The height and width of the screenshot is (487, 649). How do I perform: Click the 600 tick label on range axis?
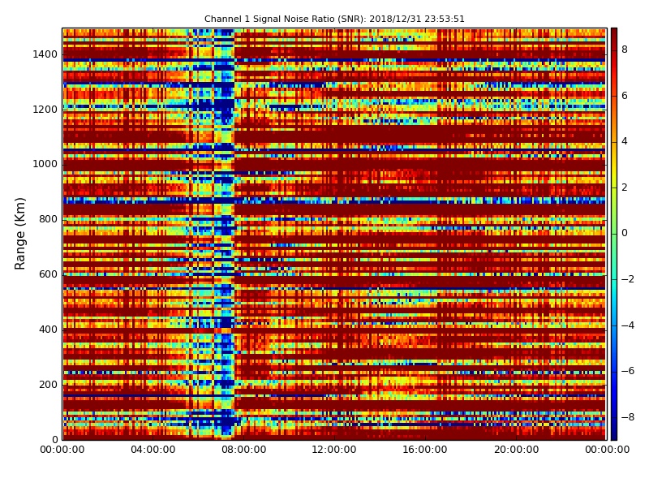(x=48, y=274)
